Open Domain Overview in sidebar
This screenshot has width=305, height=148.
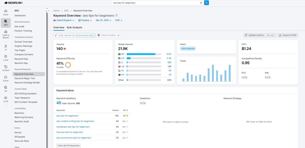23,42
